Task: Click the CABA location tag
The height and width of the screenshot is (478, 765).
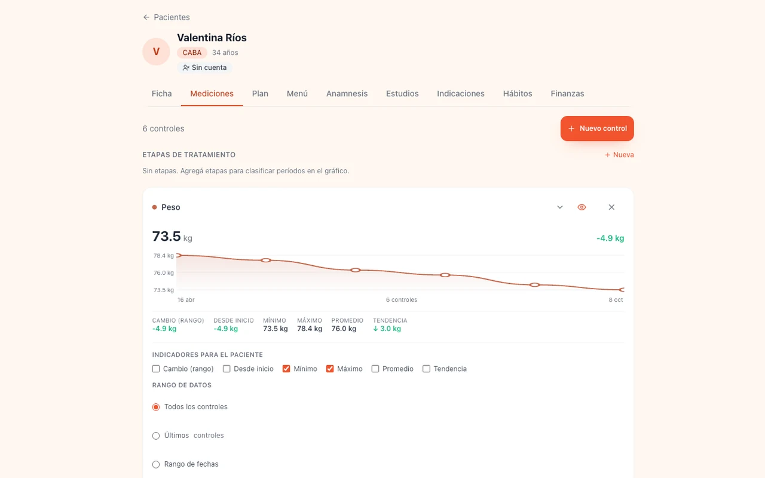Action: pyautogui.click(x=192, y=53)
